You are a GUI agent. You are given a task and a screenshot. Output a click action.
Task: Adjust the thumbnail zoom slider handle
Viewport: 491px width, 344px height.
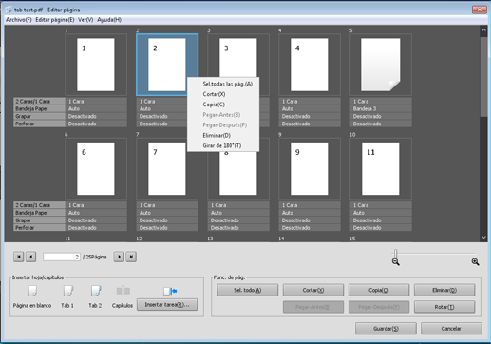(x=395, y=253)
